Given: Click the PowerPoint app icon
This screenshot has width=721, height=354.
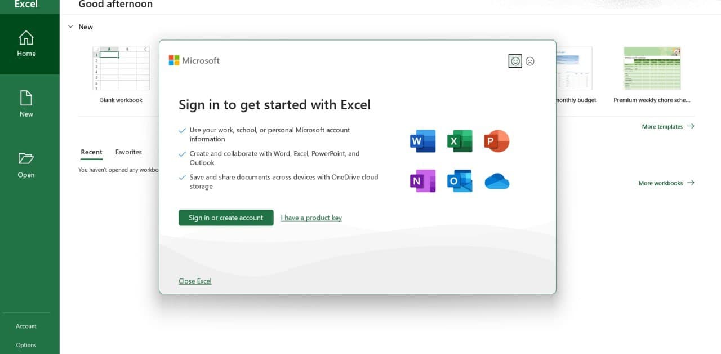Looking at the screenshot, I should click(496, 141).
